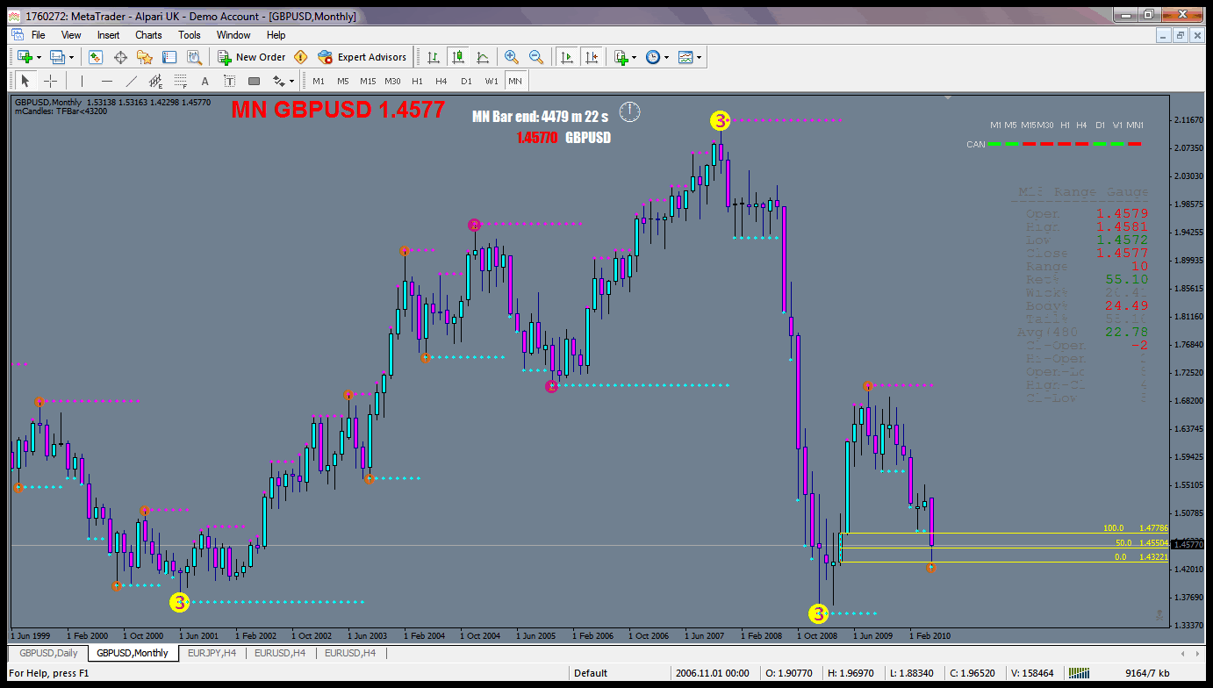Open the File menu
The height and width of the screenshot is (688, 1213).
tap(39, 35)
